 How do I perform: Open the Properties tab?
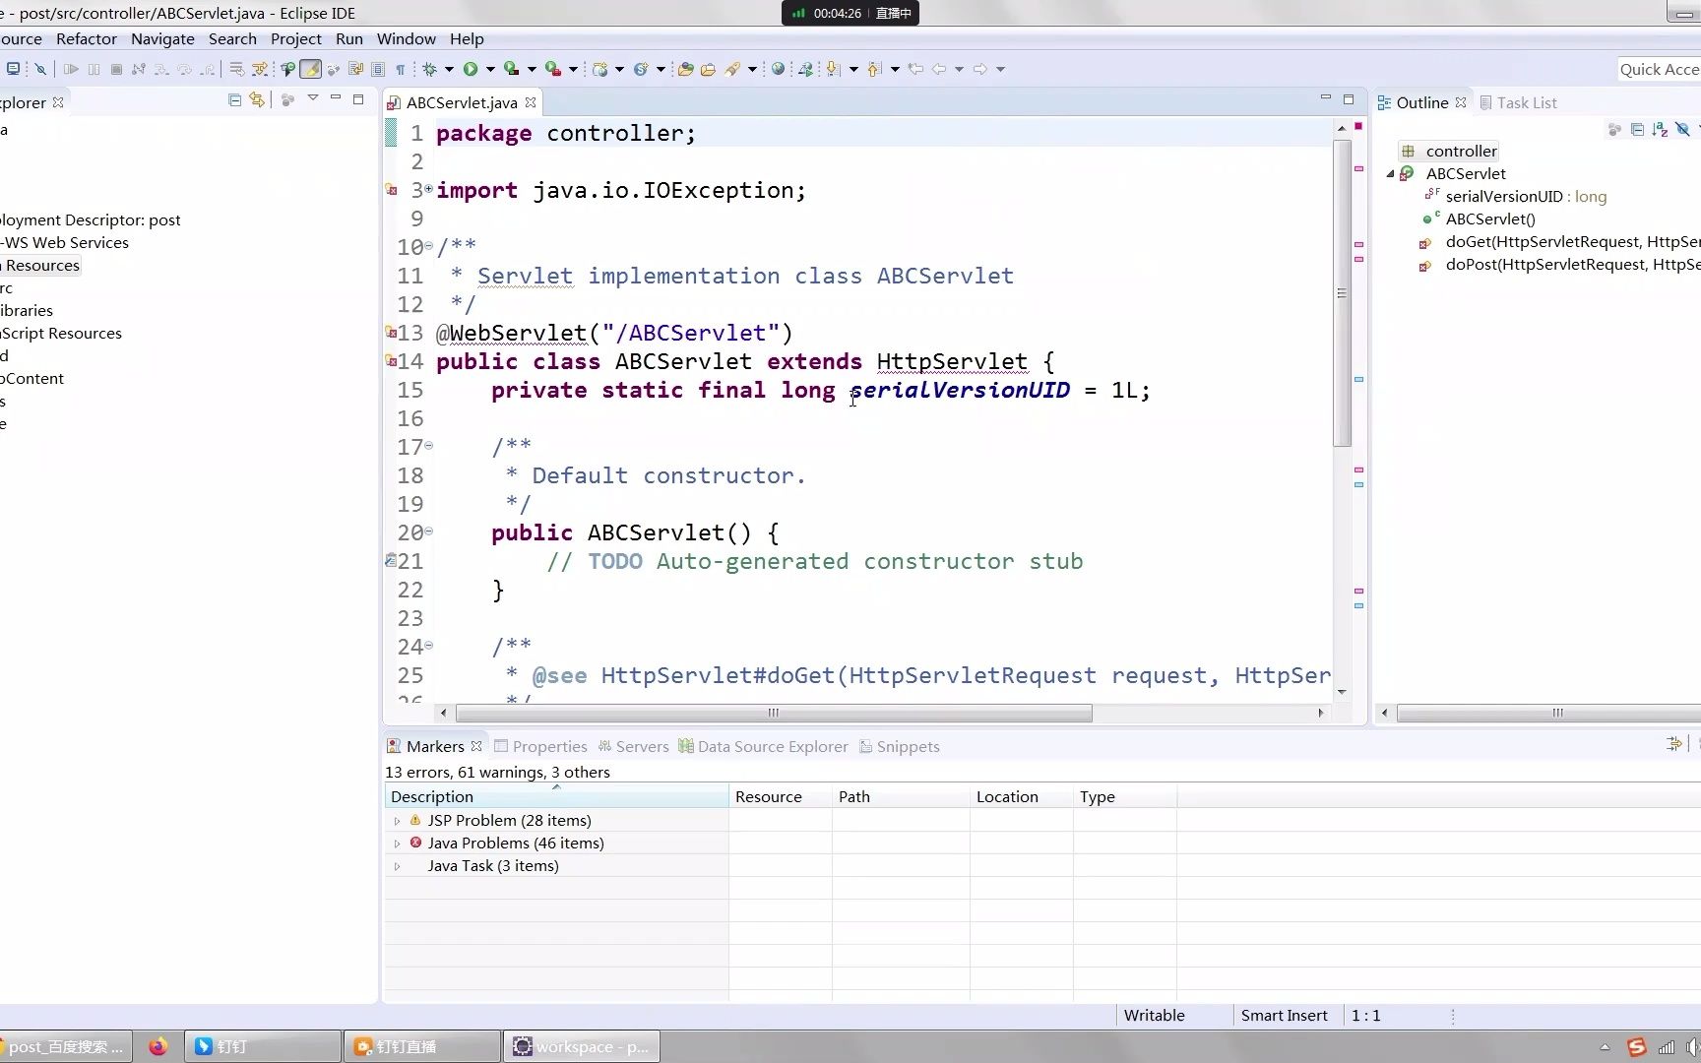[540, 746]
